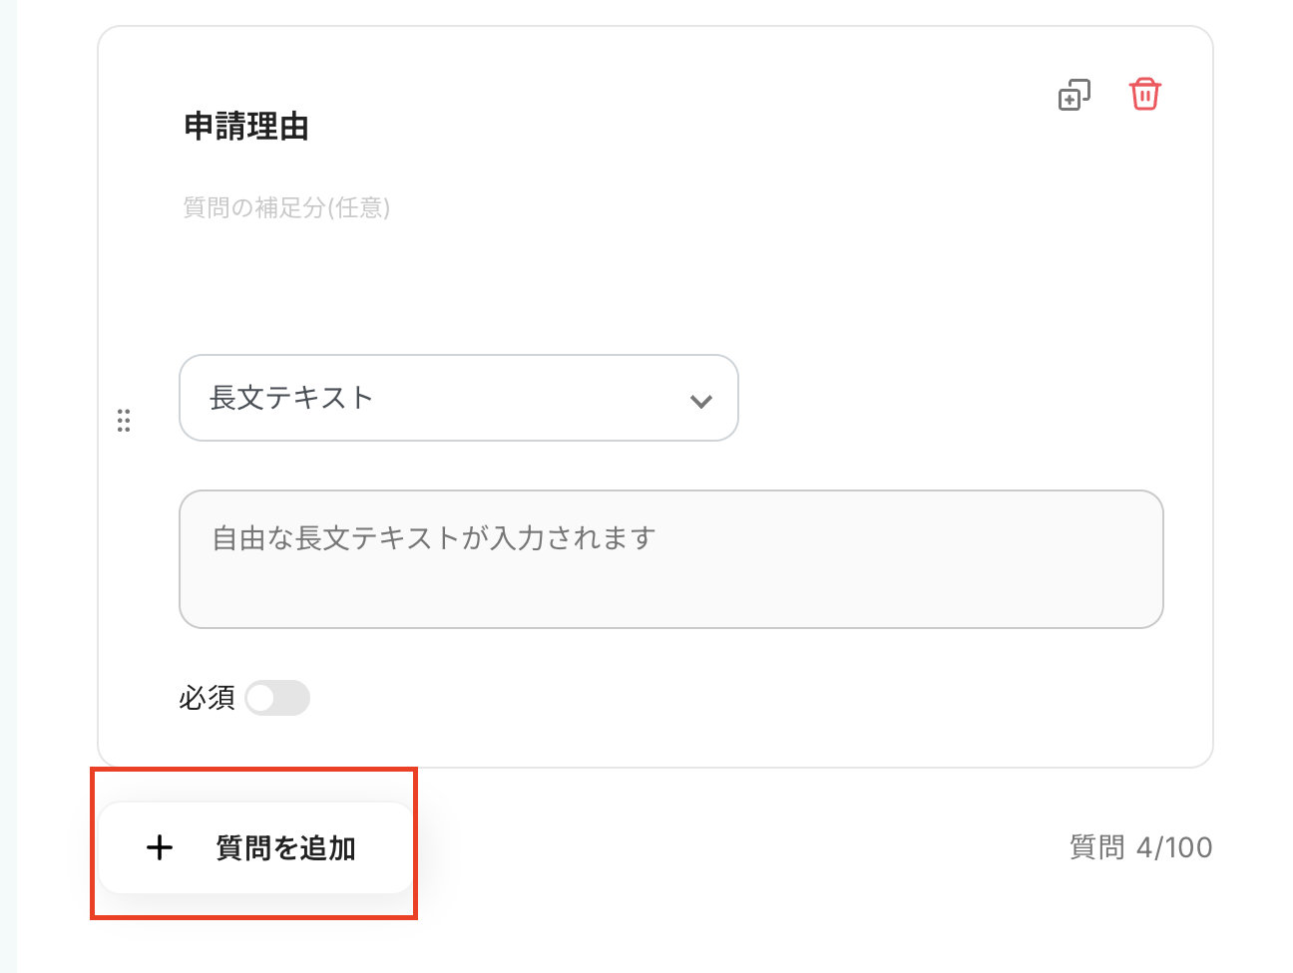Focus the 質問の補足分(任意) description field
Image resolution: width=1293 pixels, height=973 pixels.
(287, 207)
